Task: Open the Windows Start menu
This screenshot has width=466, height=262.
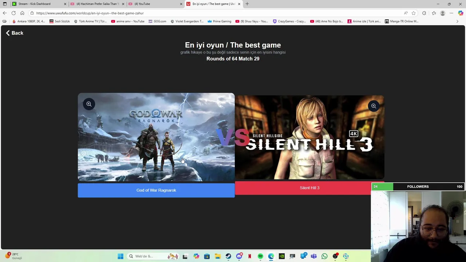Action: 121,256
